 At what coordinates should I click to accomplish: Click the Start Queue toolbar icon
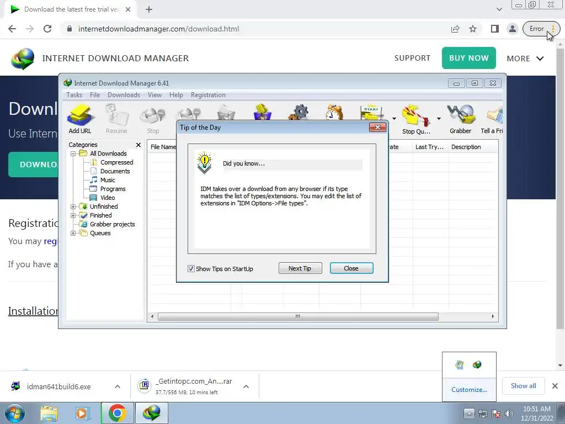pos(372,113)
